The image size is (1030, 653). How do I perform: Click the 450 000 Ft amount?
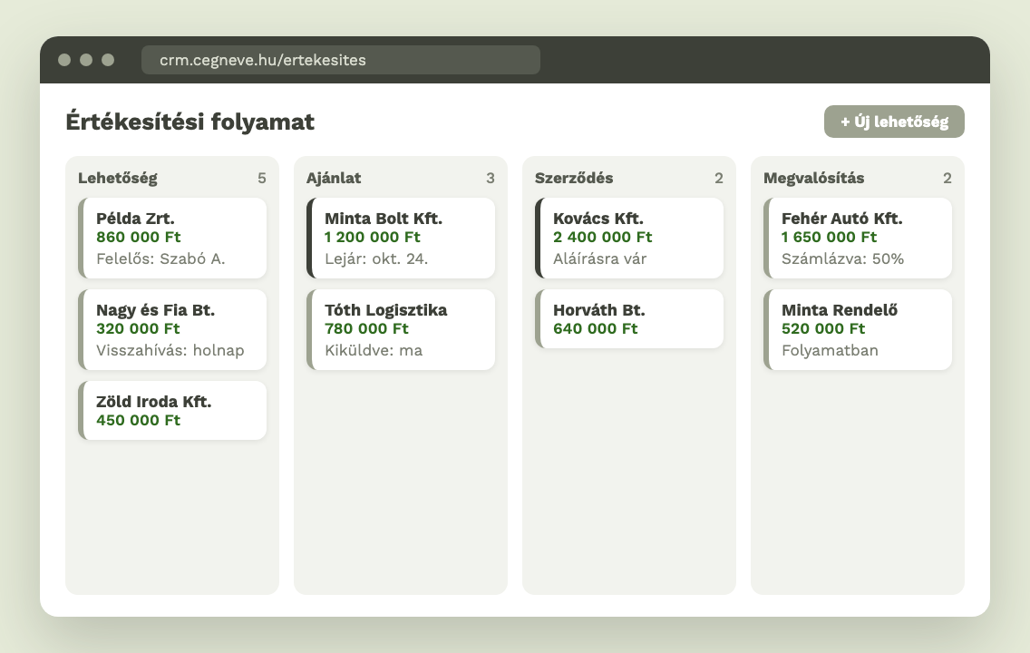pyautogui.click(x=138, y=420)
